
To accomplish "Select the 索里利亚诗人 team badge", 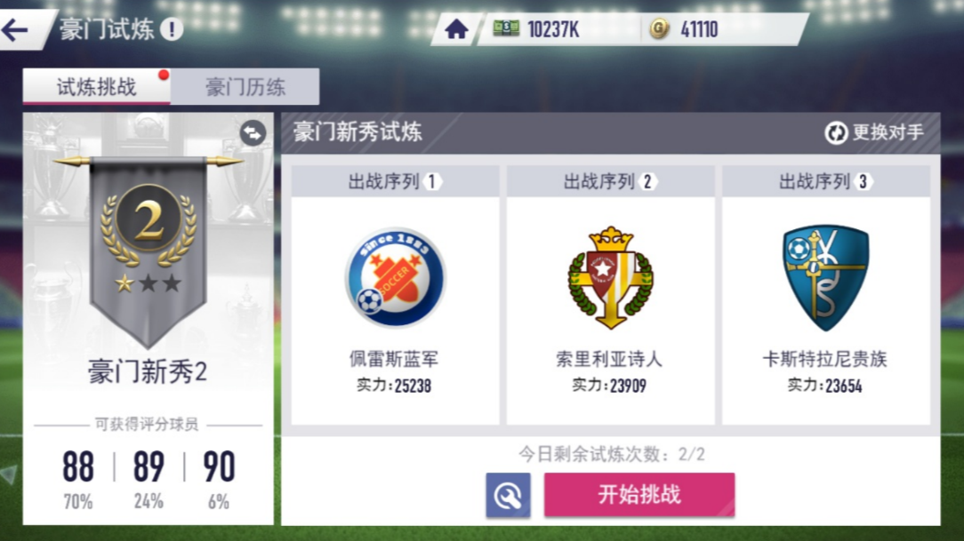I will click(610, 278).
